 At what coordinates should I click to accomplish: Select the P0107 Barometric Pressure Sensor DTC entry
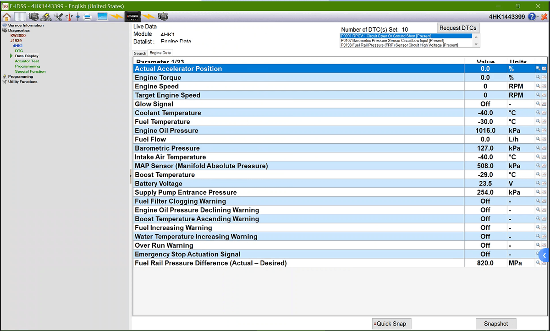pos(392,41)
